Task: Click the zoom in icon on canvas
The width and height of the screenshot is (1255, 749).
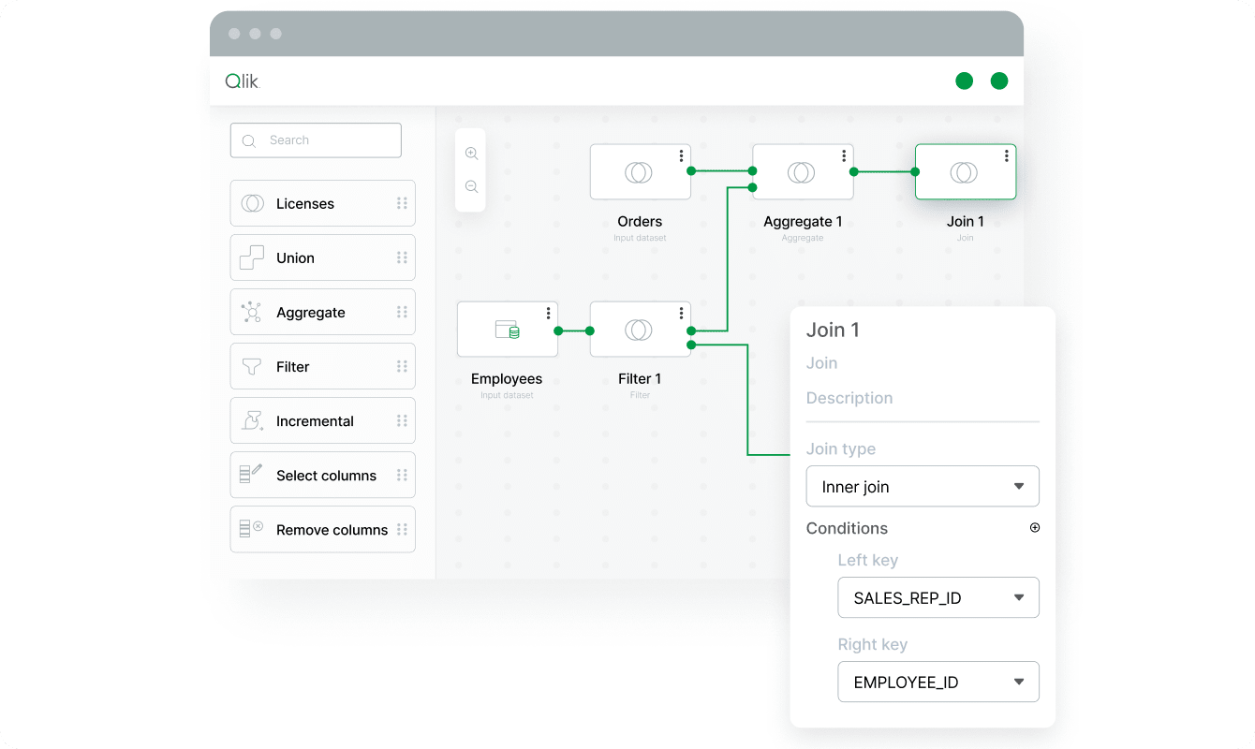Action: pos(471,153)
